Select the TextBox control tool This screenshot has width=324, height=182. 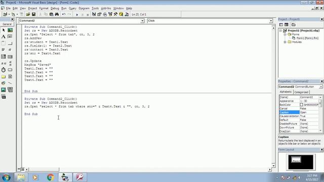click(10, 37)
